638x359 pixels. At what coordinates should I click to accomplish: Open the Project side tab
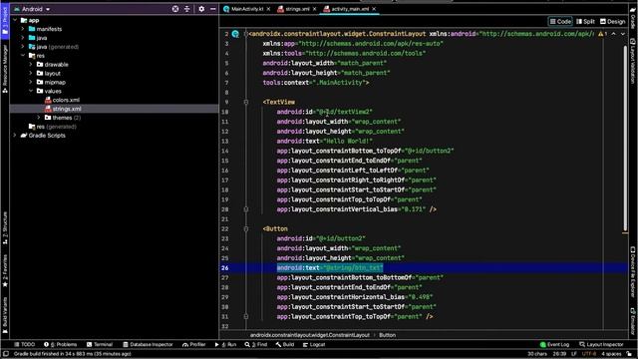(x=5, y=21)
